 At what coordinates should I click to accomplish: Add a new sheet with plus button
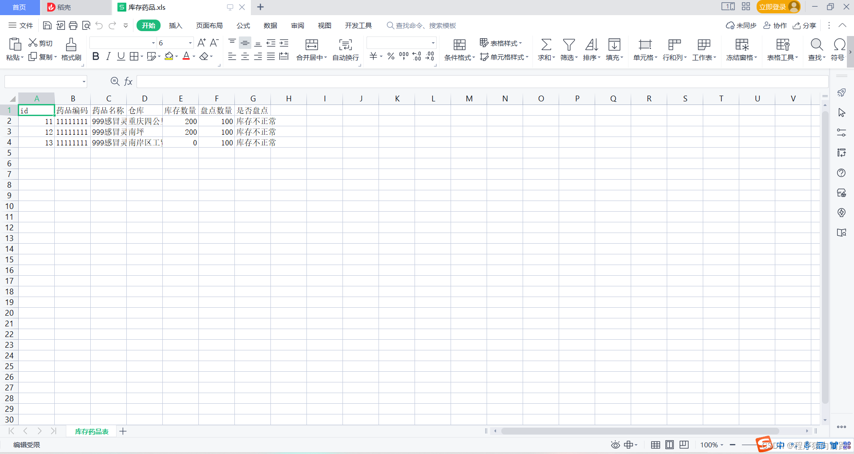click(x=123, y=431)
